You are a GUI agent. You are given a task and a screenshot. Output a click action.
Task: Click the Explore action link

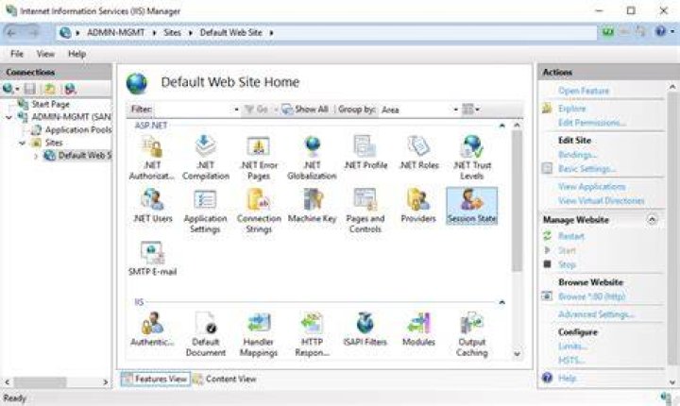(572, 109)
